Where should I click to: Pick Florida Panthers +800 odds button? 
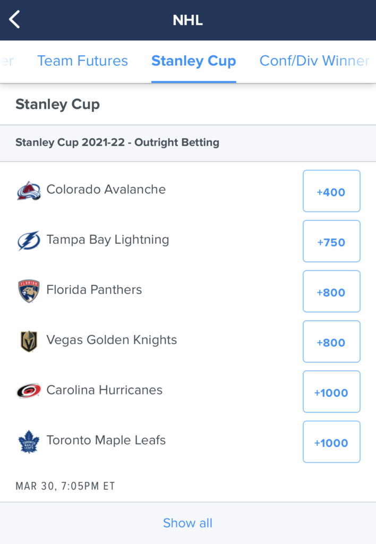[x=331, y=292]
